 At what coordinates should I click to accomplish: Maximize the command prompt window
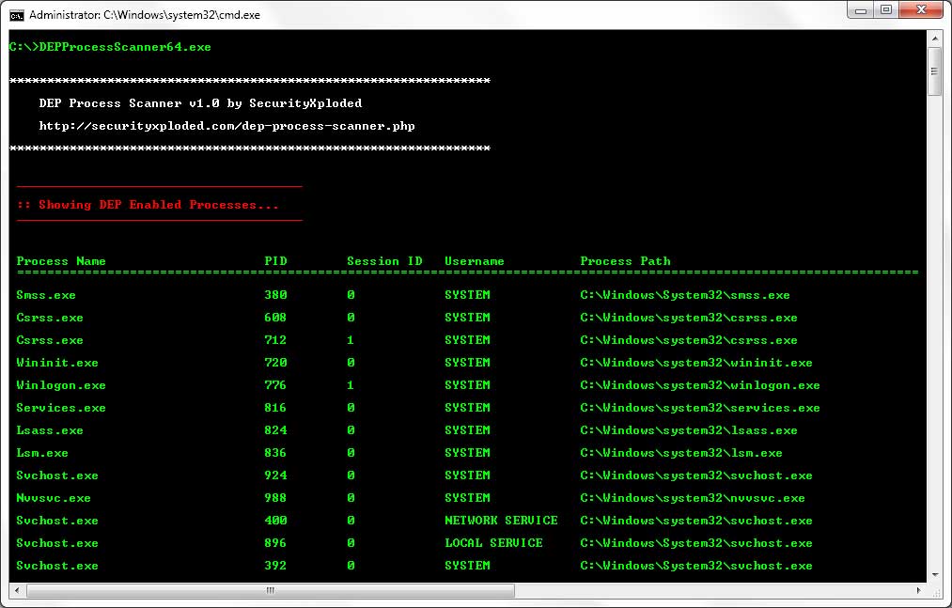tap(885, 10)
